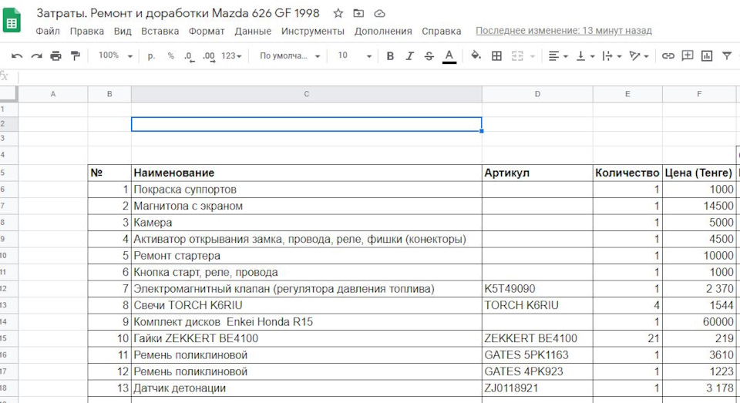The image size is (740, 403).
Task: Click the Google Sheets home icon
Action: (x=12, y=20)
